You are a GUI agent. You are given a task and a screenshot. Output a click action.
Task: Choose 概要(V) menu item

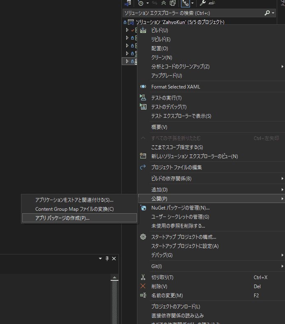[x=211, y=127]
